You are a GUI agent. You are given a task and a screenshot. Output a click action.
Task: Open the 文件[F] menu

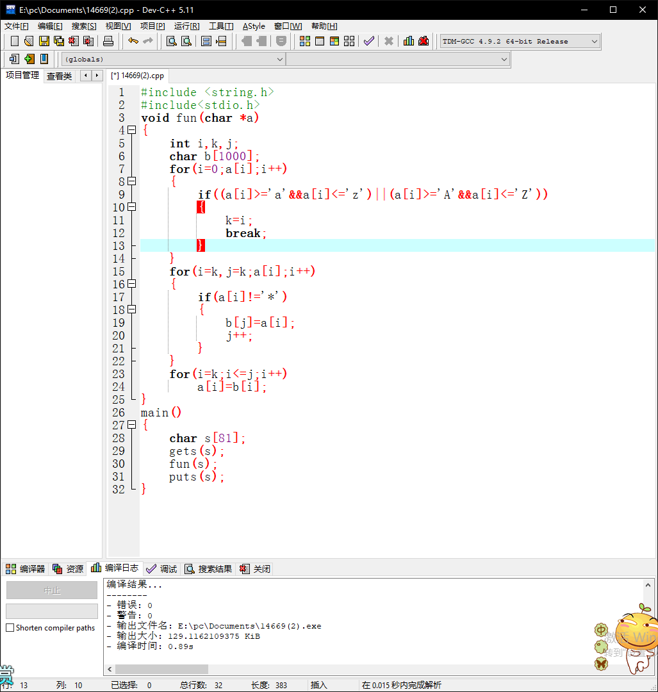[16, 26]
